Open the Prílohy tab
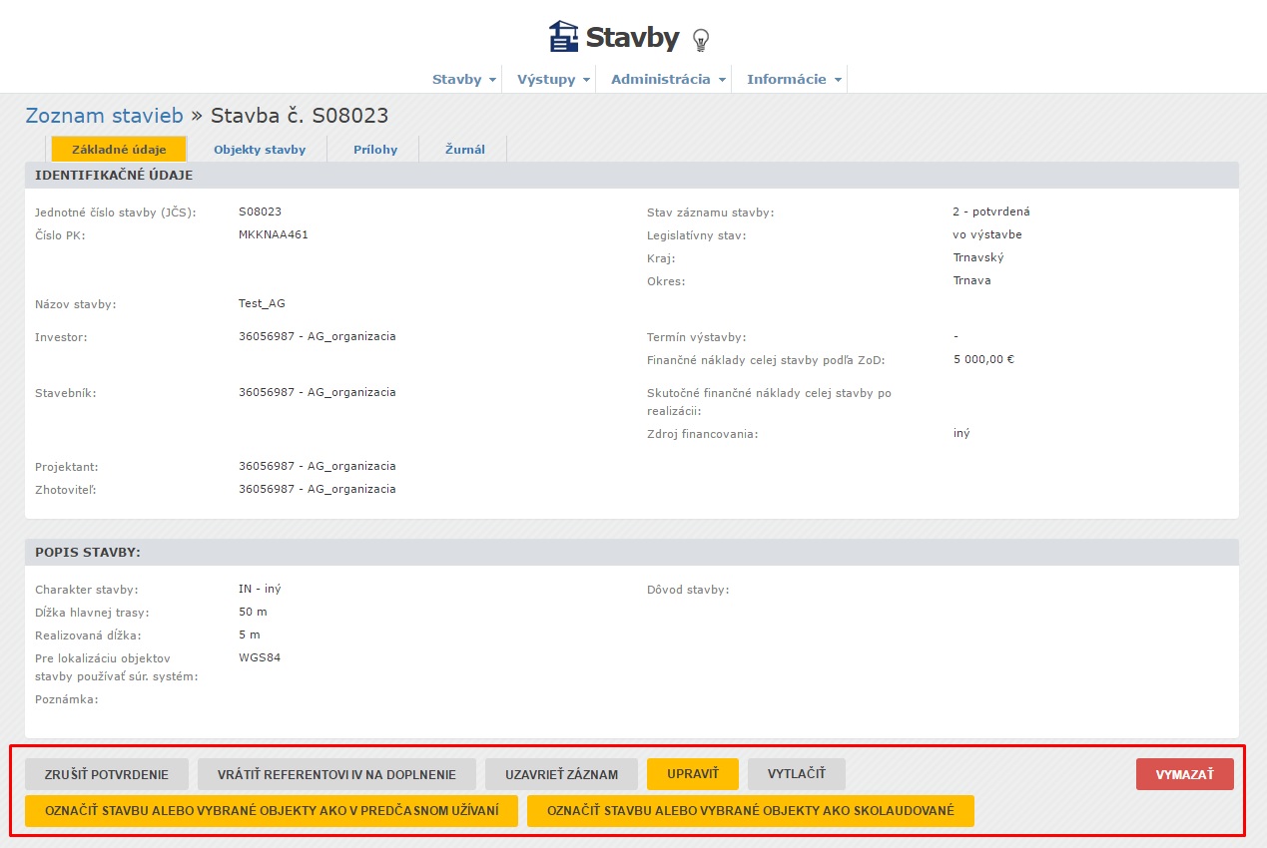 click(x=375, y=150)
